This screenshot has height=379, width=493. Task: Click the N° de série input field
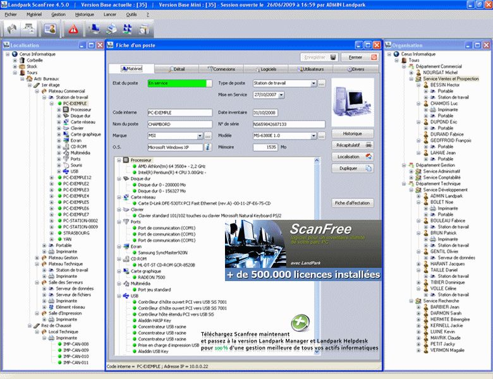point(289,124)
